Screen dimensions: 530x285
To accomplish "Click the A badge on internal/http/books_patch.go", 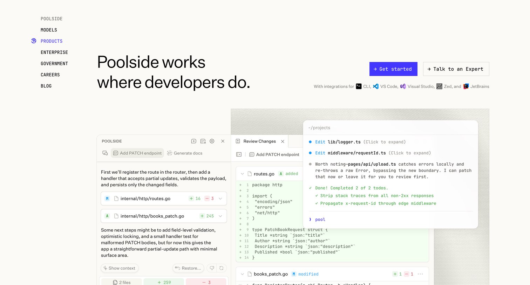I will (x=107, y=216).
